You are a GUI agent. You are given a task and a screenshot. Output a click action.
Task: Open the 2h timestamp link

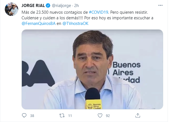pyautogui.click(x=76, y=6)
